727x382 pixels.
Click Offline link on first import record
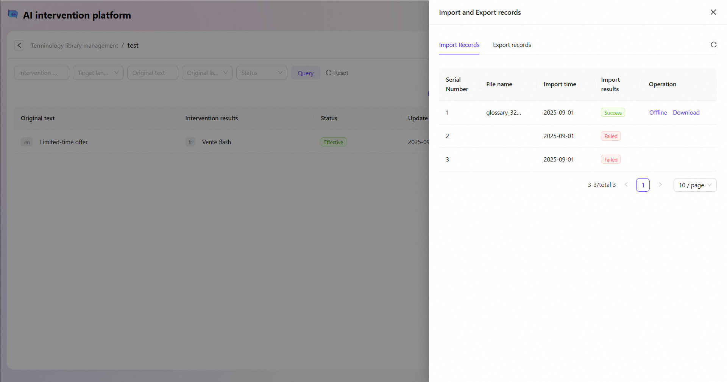pyautogui.click(x=658, y=113)
